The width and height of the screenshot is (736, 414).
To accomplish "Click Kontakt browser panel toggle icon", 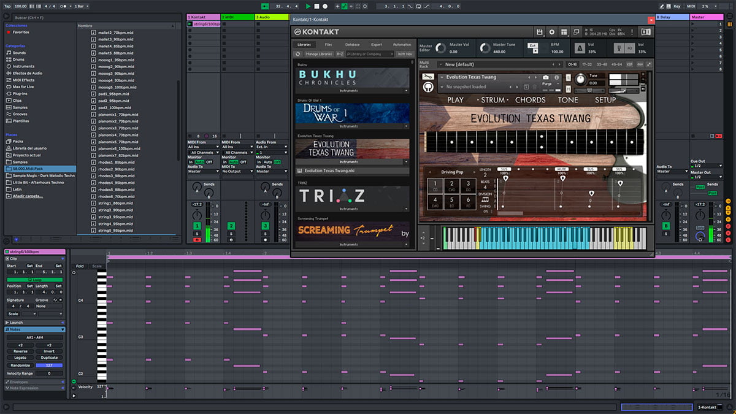I will (646, 32).
